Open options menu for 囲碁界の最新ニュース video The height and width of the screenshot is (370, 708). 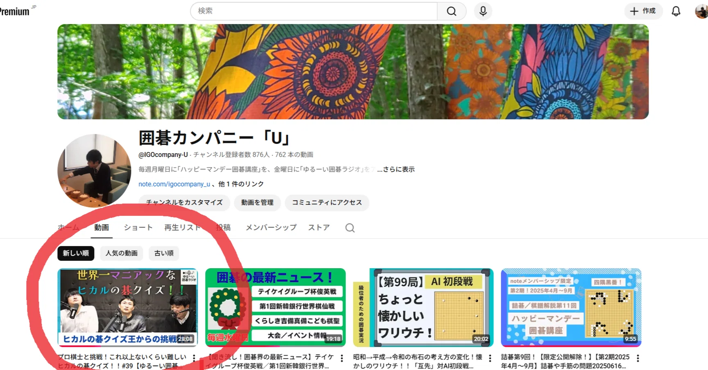coord(342,358)
